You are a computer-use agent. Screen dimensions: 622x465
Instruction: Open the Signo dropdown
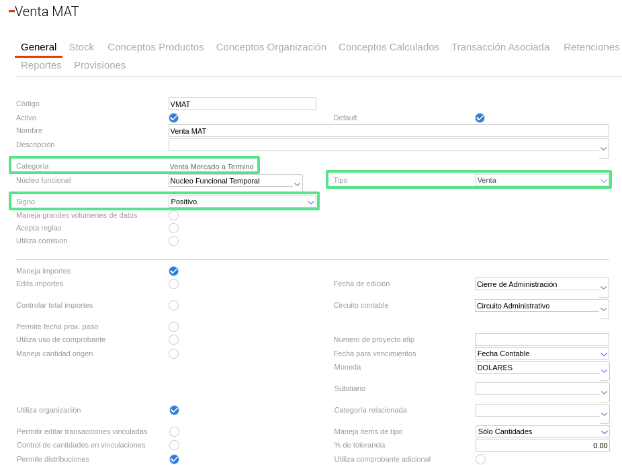[x=310, y=202]
